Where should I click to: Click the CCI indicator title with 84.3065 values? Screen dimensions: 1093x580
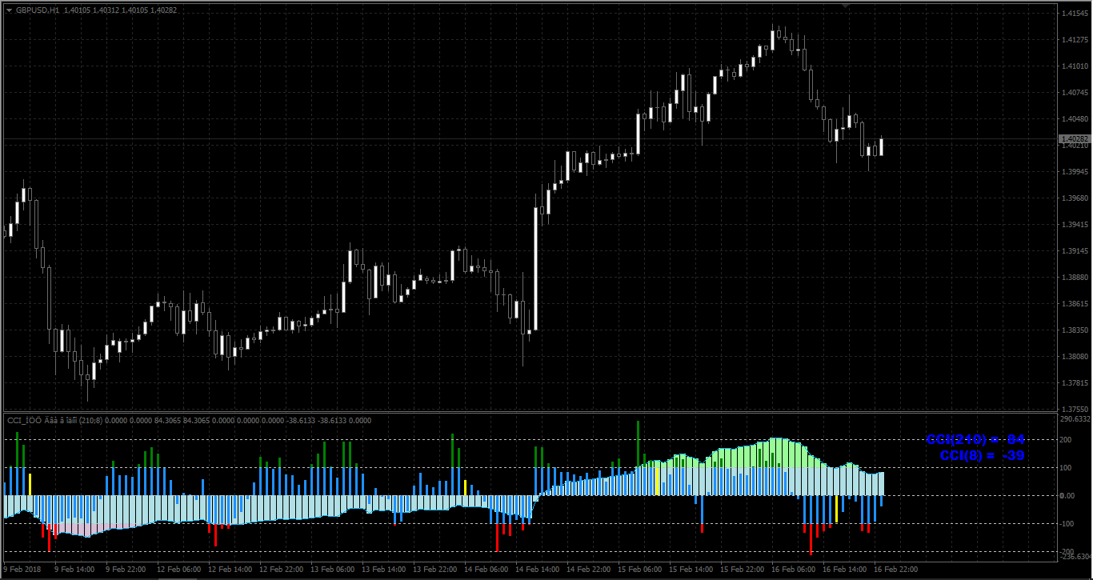coord(189,421)
